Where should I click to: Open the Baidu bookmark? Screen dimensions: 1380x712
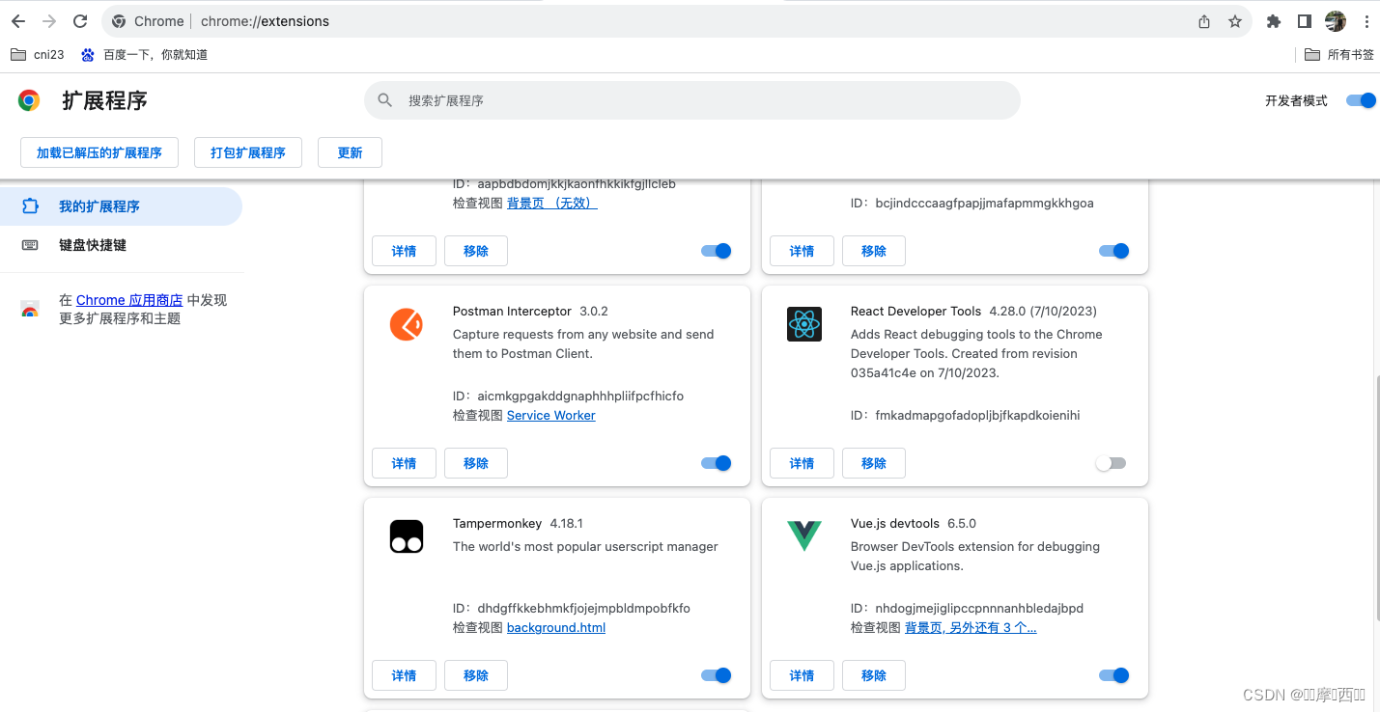[144, 55]
